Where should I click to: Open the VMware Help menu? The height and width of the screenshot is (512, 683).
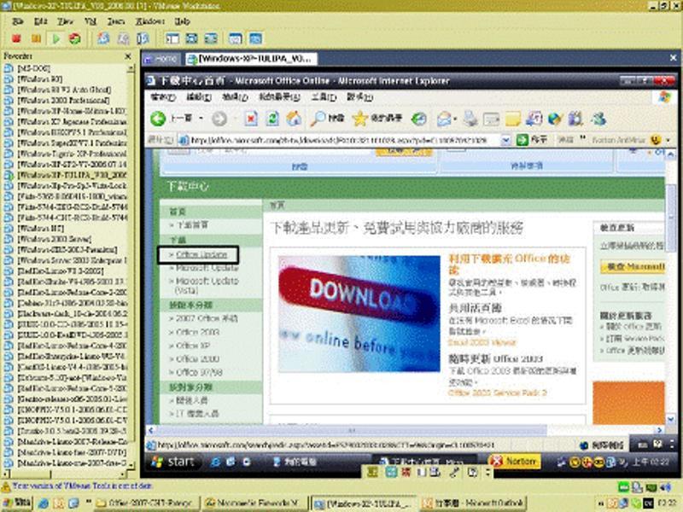coord(182,20)
